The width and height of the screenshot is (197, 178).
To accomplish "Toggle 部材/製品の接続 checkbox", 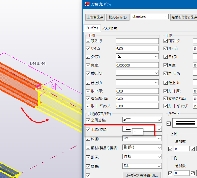I will tap(88, 148).
